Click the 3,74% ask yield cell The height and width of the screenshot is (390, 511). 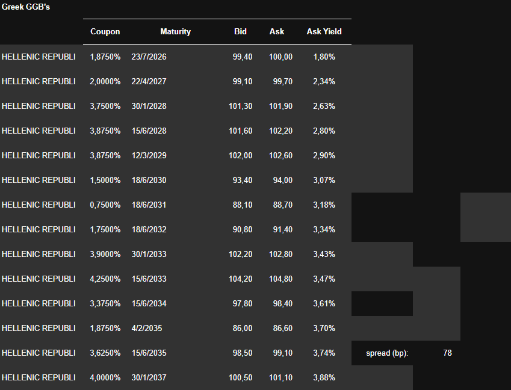pos(324,353)
